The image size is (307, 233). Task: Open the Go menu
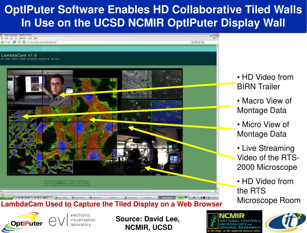pos(16,38)
